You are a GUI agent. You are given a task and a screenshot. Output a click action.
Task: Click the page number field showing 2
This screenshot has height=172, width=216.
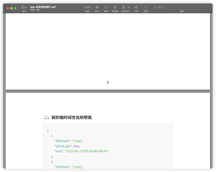pyautogui.click(x=146, y=7)
